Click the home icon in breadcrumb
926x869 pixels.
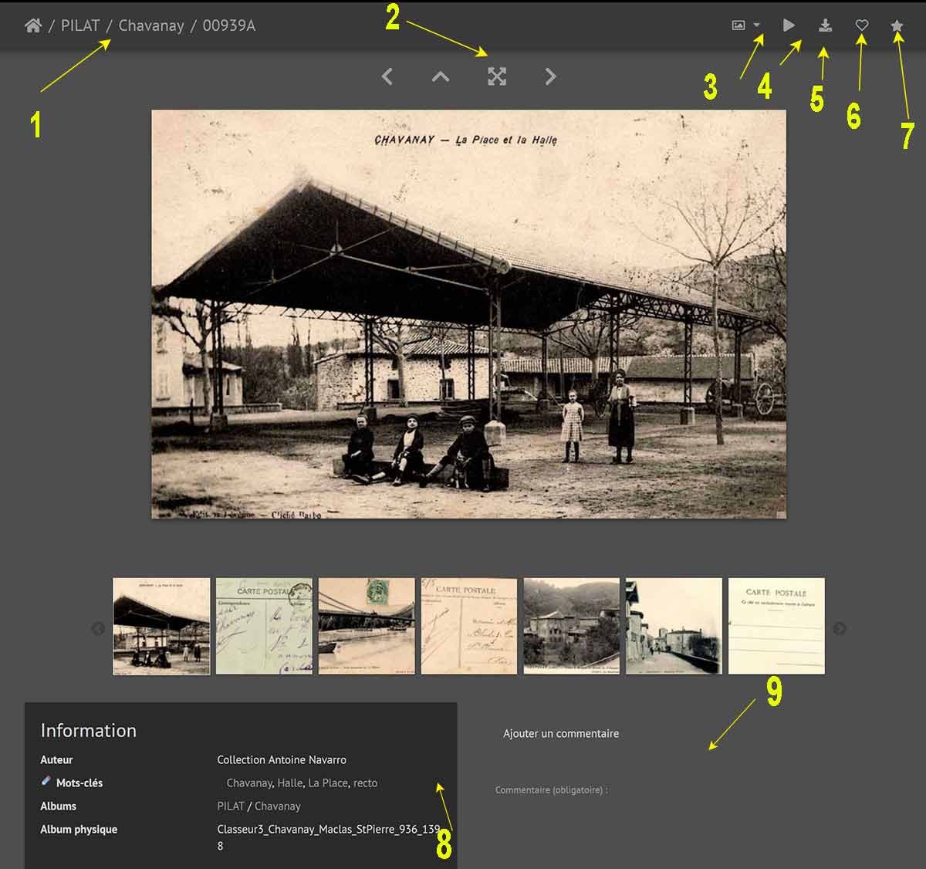click(x=32, y=25)
